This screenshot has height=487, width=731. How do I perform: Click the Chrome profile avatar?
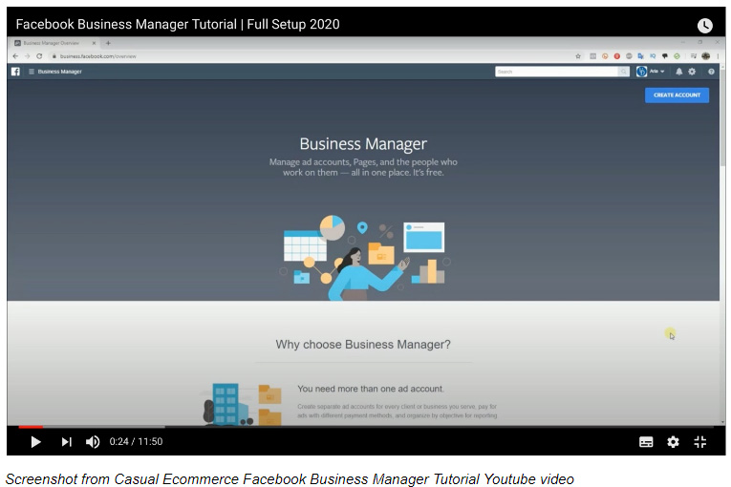click(x=706, y=56)
